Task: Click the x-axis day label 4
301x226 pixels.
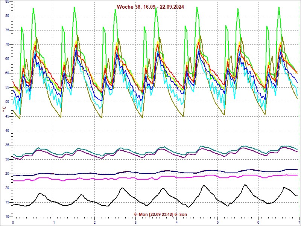Action: coord(176,223)
